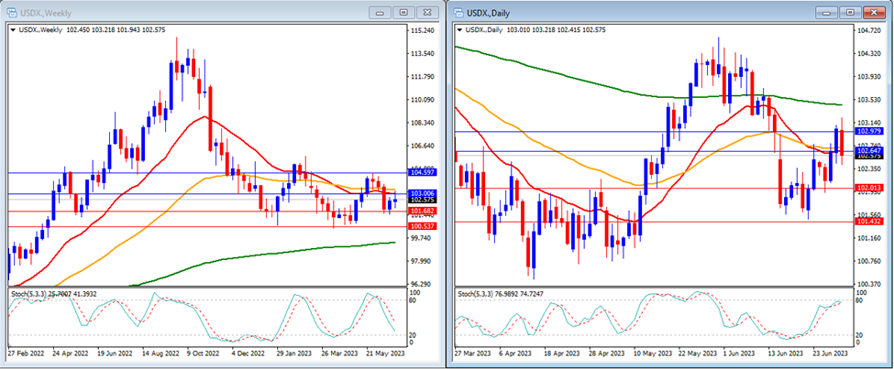Close the USDX Weekly chart window
Screen dimensions: 894x369
tap(426, 12)
